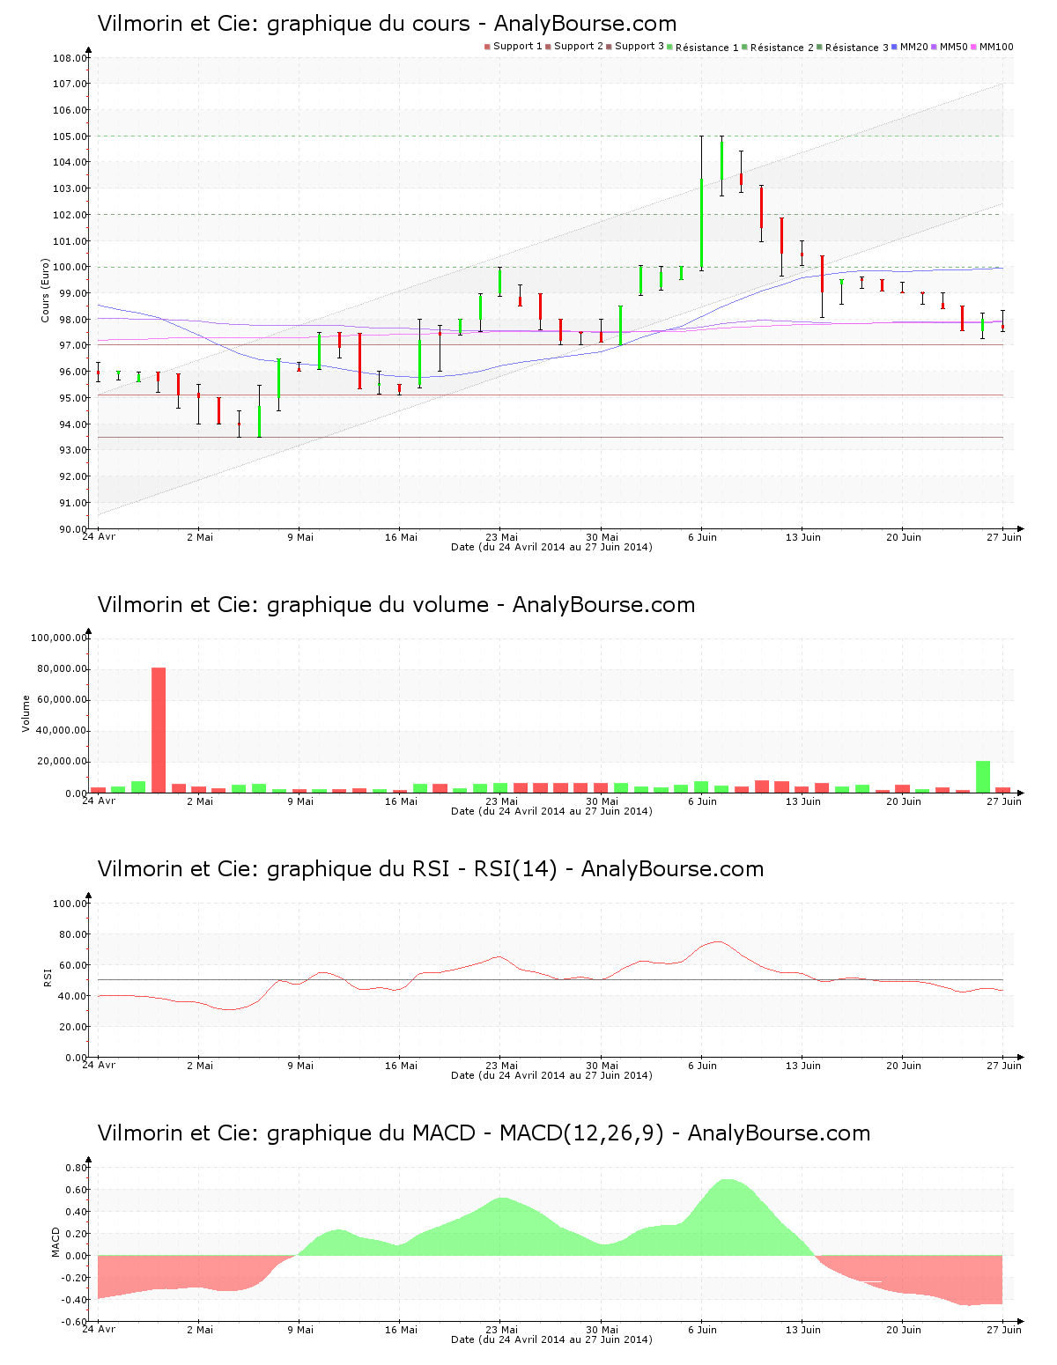Click the 'Volume' y-axis label

tap(26, 713)
